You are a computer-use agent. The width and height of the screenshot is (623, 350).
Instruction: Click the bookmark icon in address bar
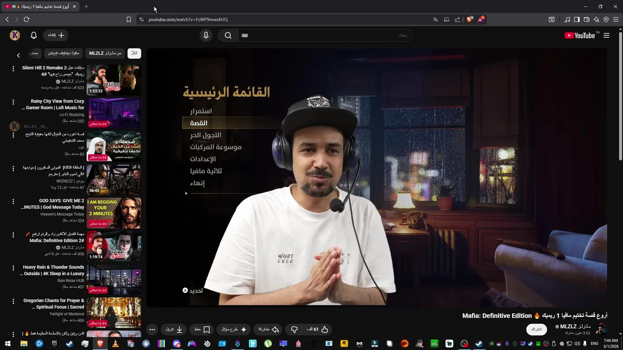point(128,19)
